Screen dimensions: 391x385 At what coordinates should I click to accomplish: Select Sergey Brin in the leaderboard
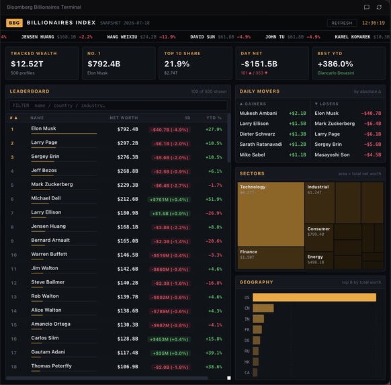click(x=117, y=157)
